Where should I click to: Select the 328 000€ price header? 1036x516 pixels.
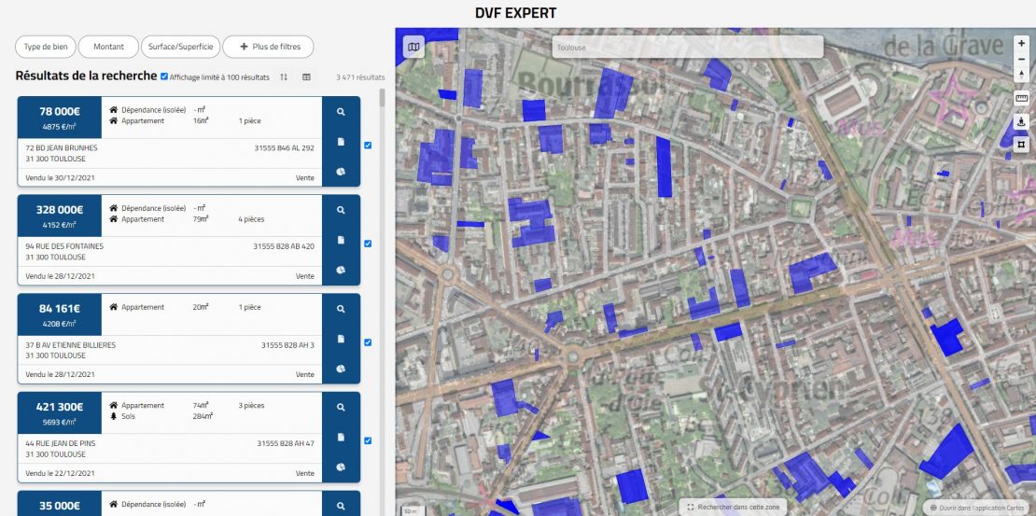tap(60, 216)
